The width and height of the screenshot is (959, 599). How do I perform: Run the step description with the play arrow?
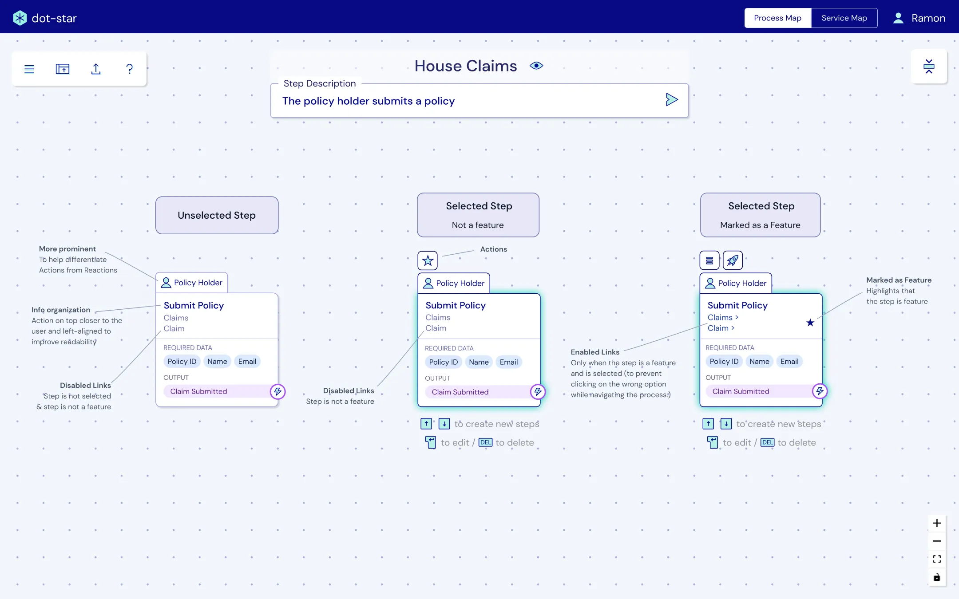(x=672, y=100)
